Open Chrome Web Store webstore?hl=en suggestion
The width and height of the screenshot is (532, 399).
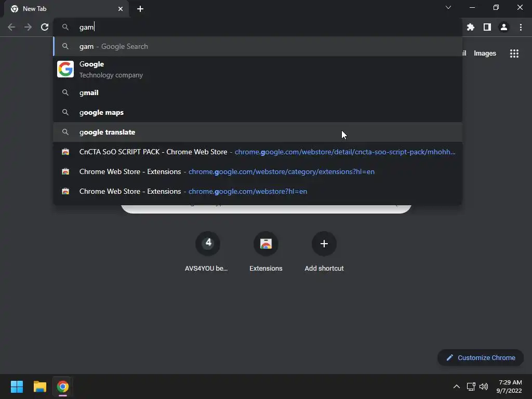[258, 191]
